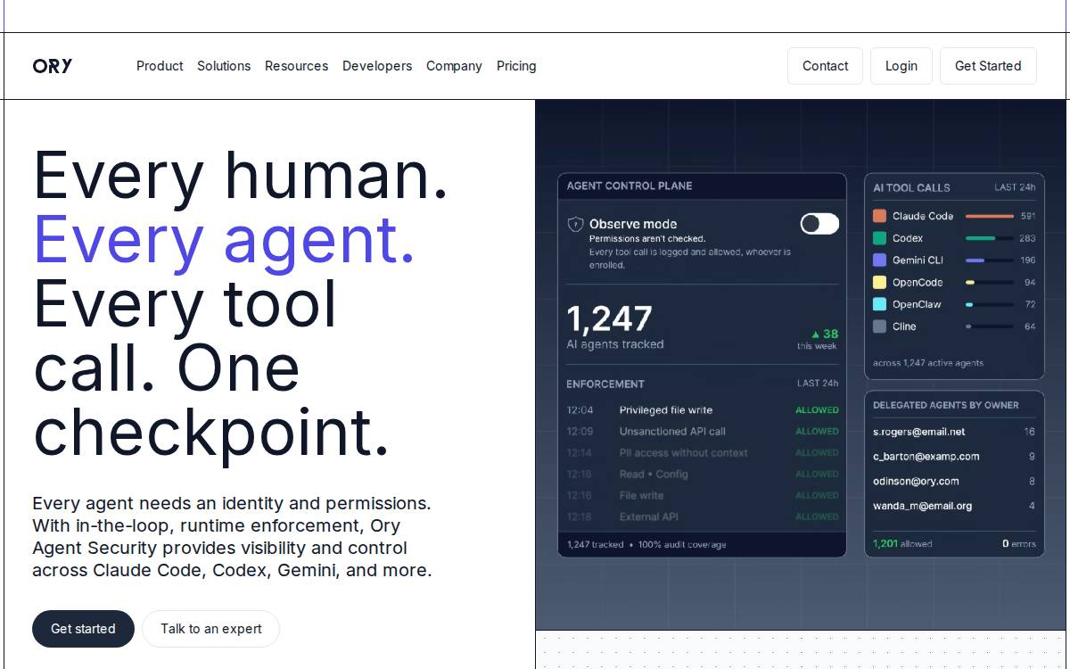Click the Gemini CLI purple color swatch

click(x=879, y=260)
